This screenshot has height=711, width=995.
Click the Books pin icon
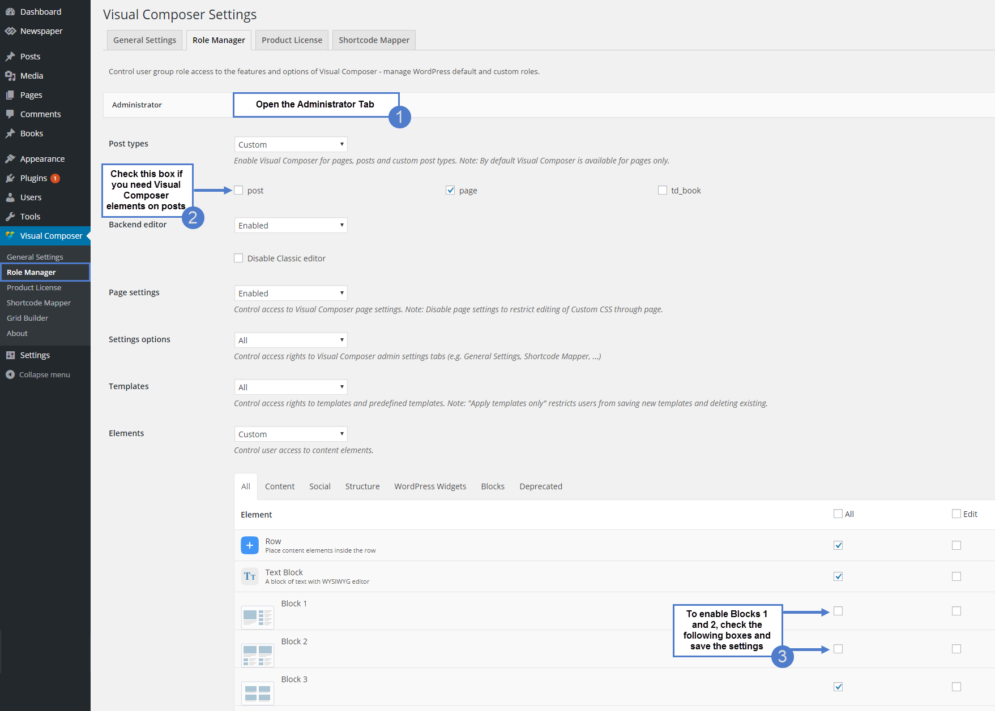pos(10,133)
